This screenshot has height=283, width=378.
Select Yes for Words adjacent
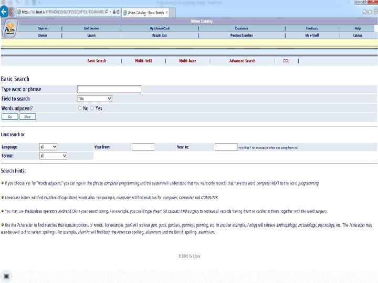click(92, 108)
